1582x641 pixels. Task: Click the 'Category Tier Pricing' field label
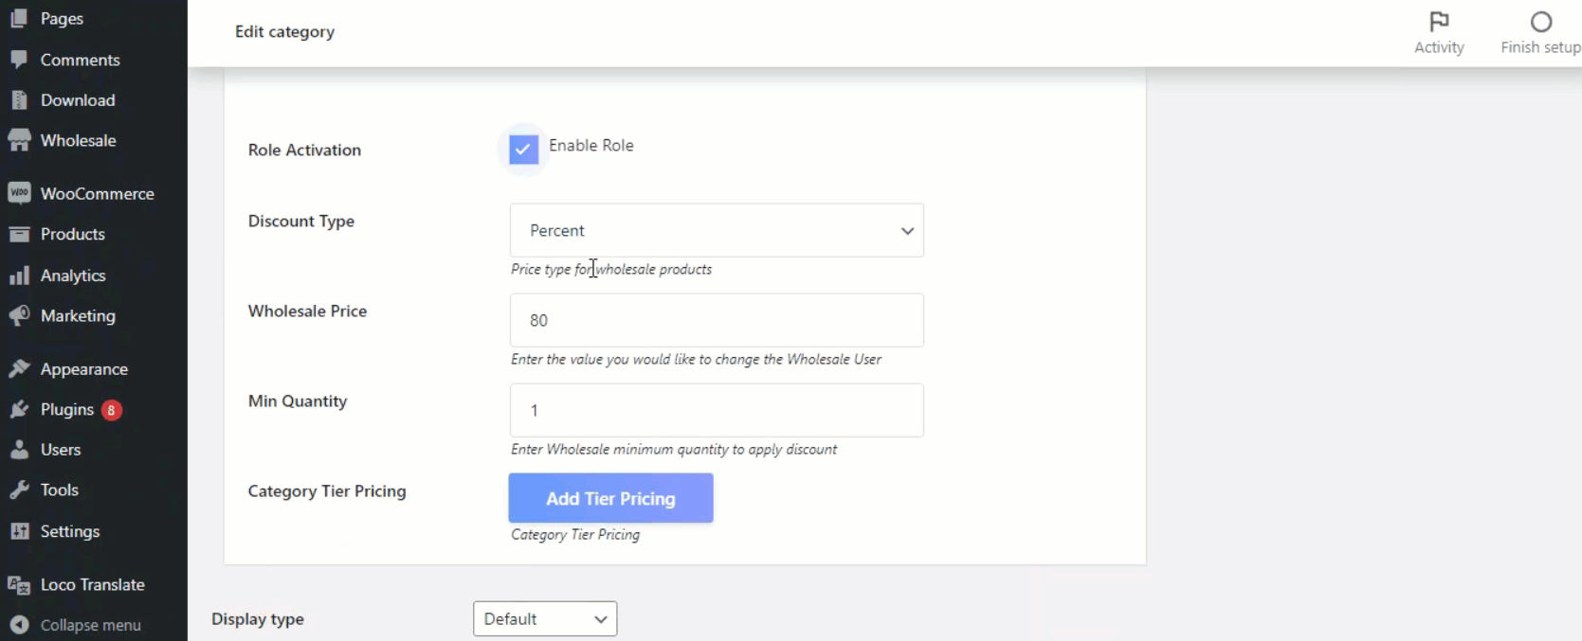[327, 490]
